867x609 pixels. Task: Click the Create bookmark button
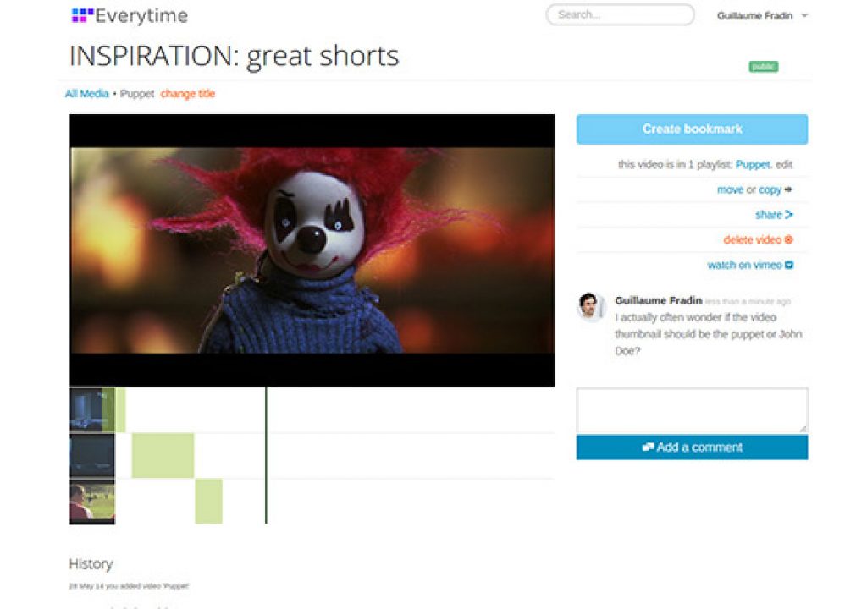point(692,129)
